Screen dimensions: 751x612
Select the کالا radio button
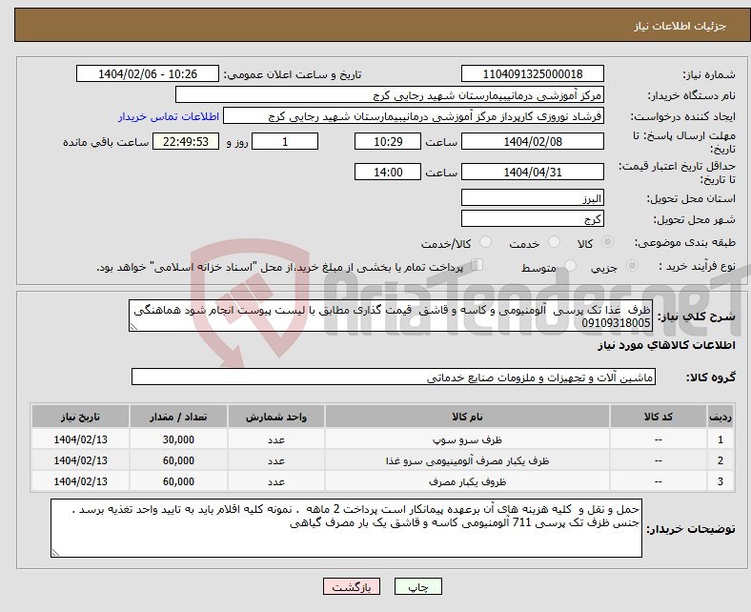click(x=608, y=244)
